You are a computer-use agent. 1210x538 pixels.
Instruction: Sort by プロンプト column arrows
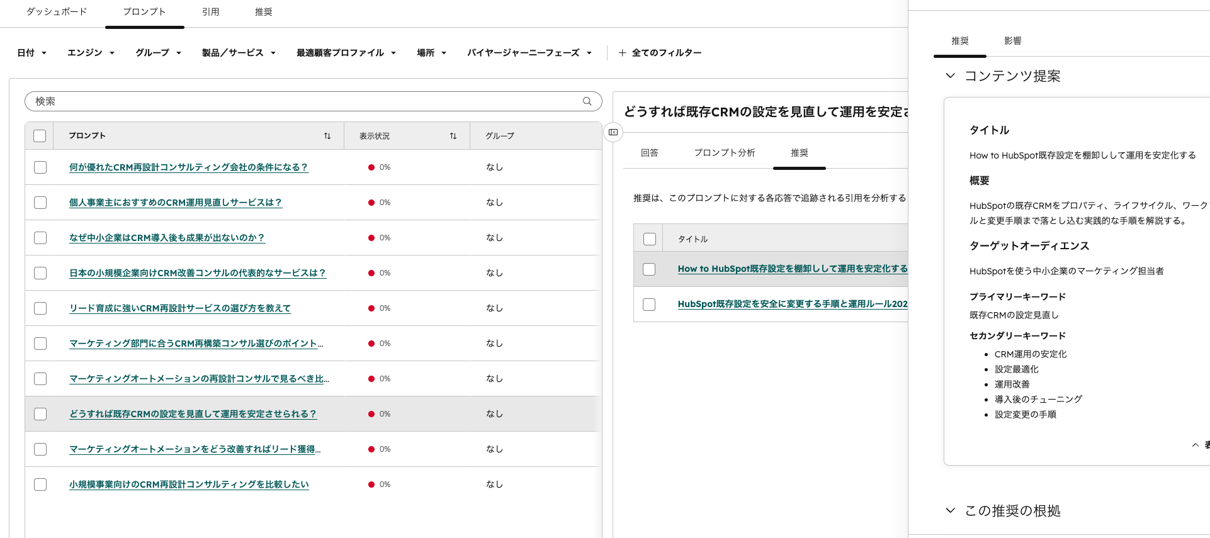pos(327,136)
